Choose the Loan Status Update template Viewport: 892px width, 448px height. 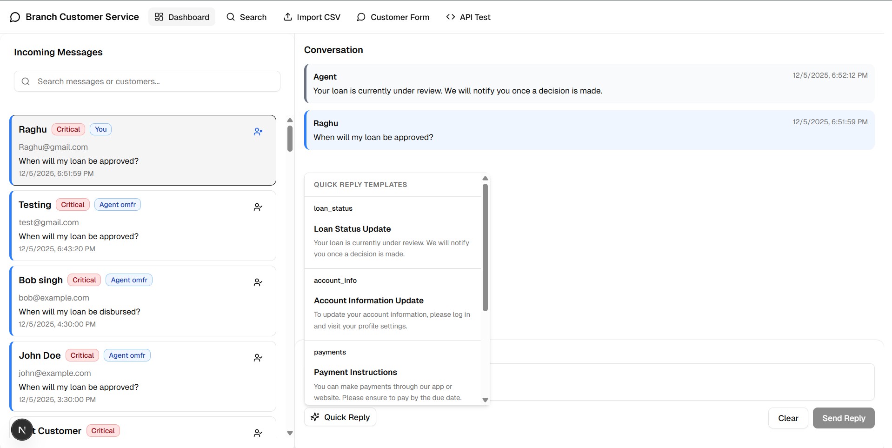click(393, 233)
